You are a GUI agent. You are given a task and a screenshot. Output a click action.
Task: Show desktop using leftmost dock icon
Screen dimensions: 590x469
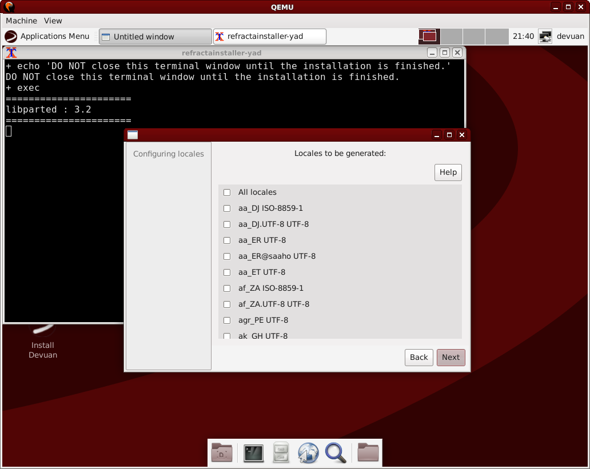click(x=222, y=452)
